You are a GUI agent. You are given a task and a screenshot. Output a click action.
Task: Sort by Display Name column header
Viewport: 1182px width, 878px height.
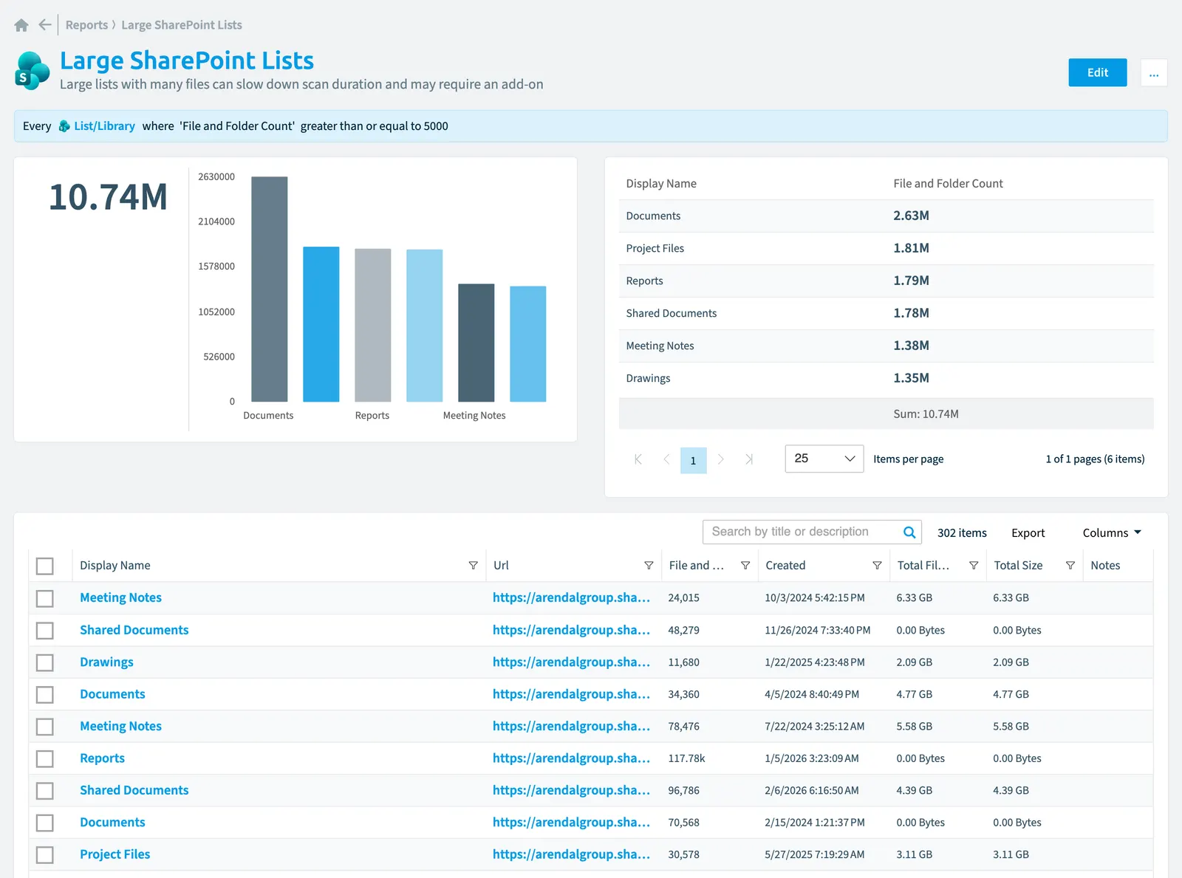[115, 566]
